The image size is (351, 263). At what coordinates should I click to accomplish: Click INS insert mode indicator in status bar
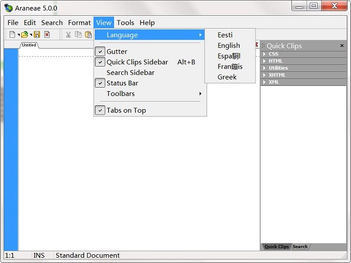tap(39, 255)
